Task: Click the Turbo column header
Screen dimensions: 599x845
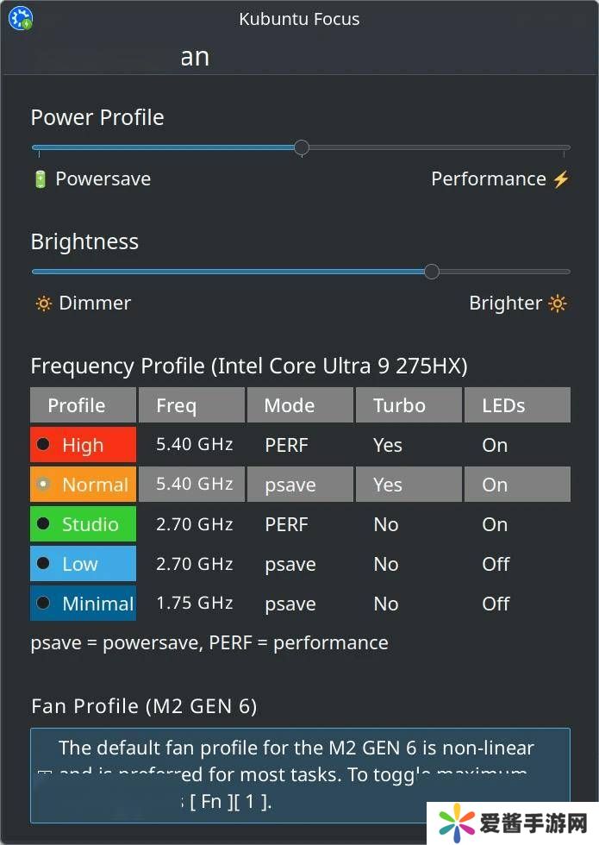Action: click(x=409, y=405)
